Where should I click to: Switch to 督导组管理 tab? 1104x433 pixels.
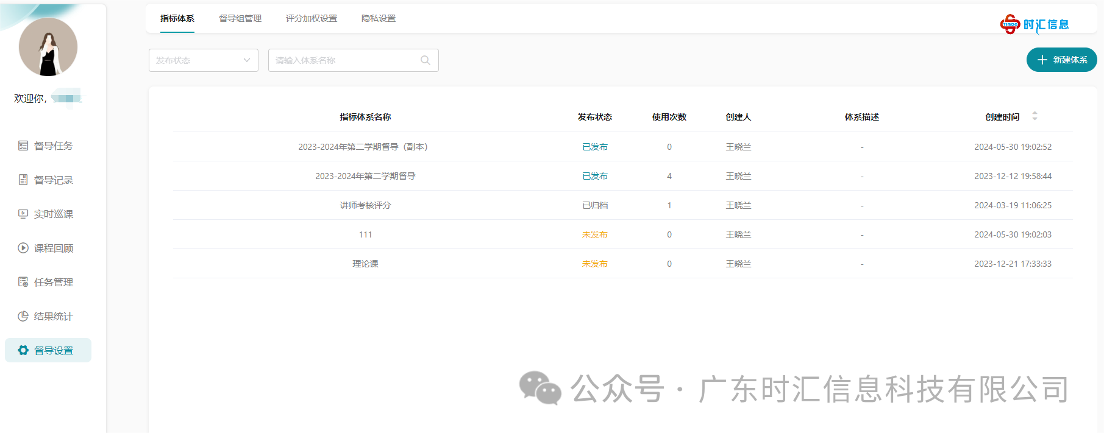240,19
